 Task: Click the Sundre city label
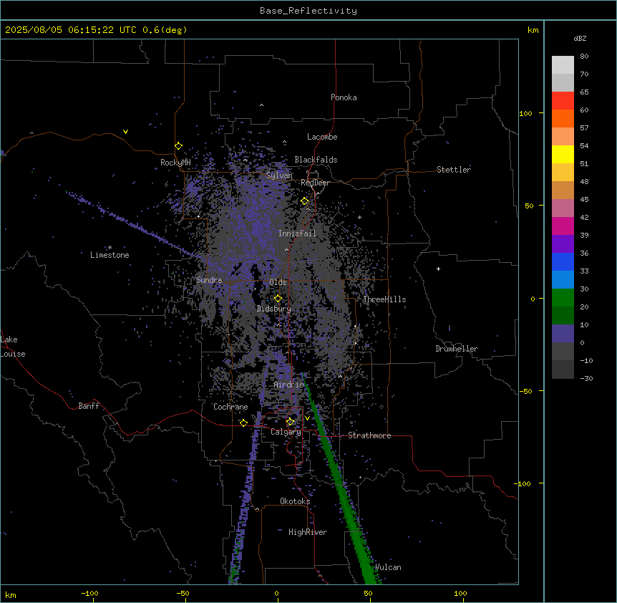[209, 280]
